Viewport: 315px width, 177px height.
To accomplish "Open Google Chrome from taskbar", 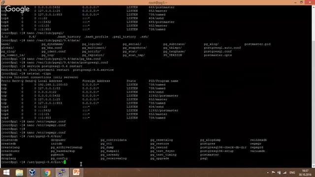I will [x=47, y=173].
